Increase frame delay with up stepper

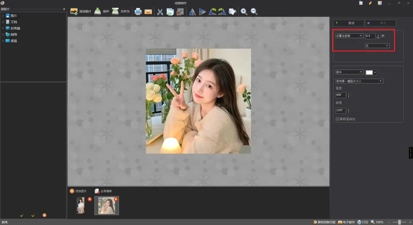(x=378, y=34)
